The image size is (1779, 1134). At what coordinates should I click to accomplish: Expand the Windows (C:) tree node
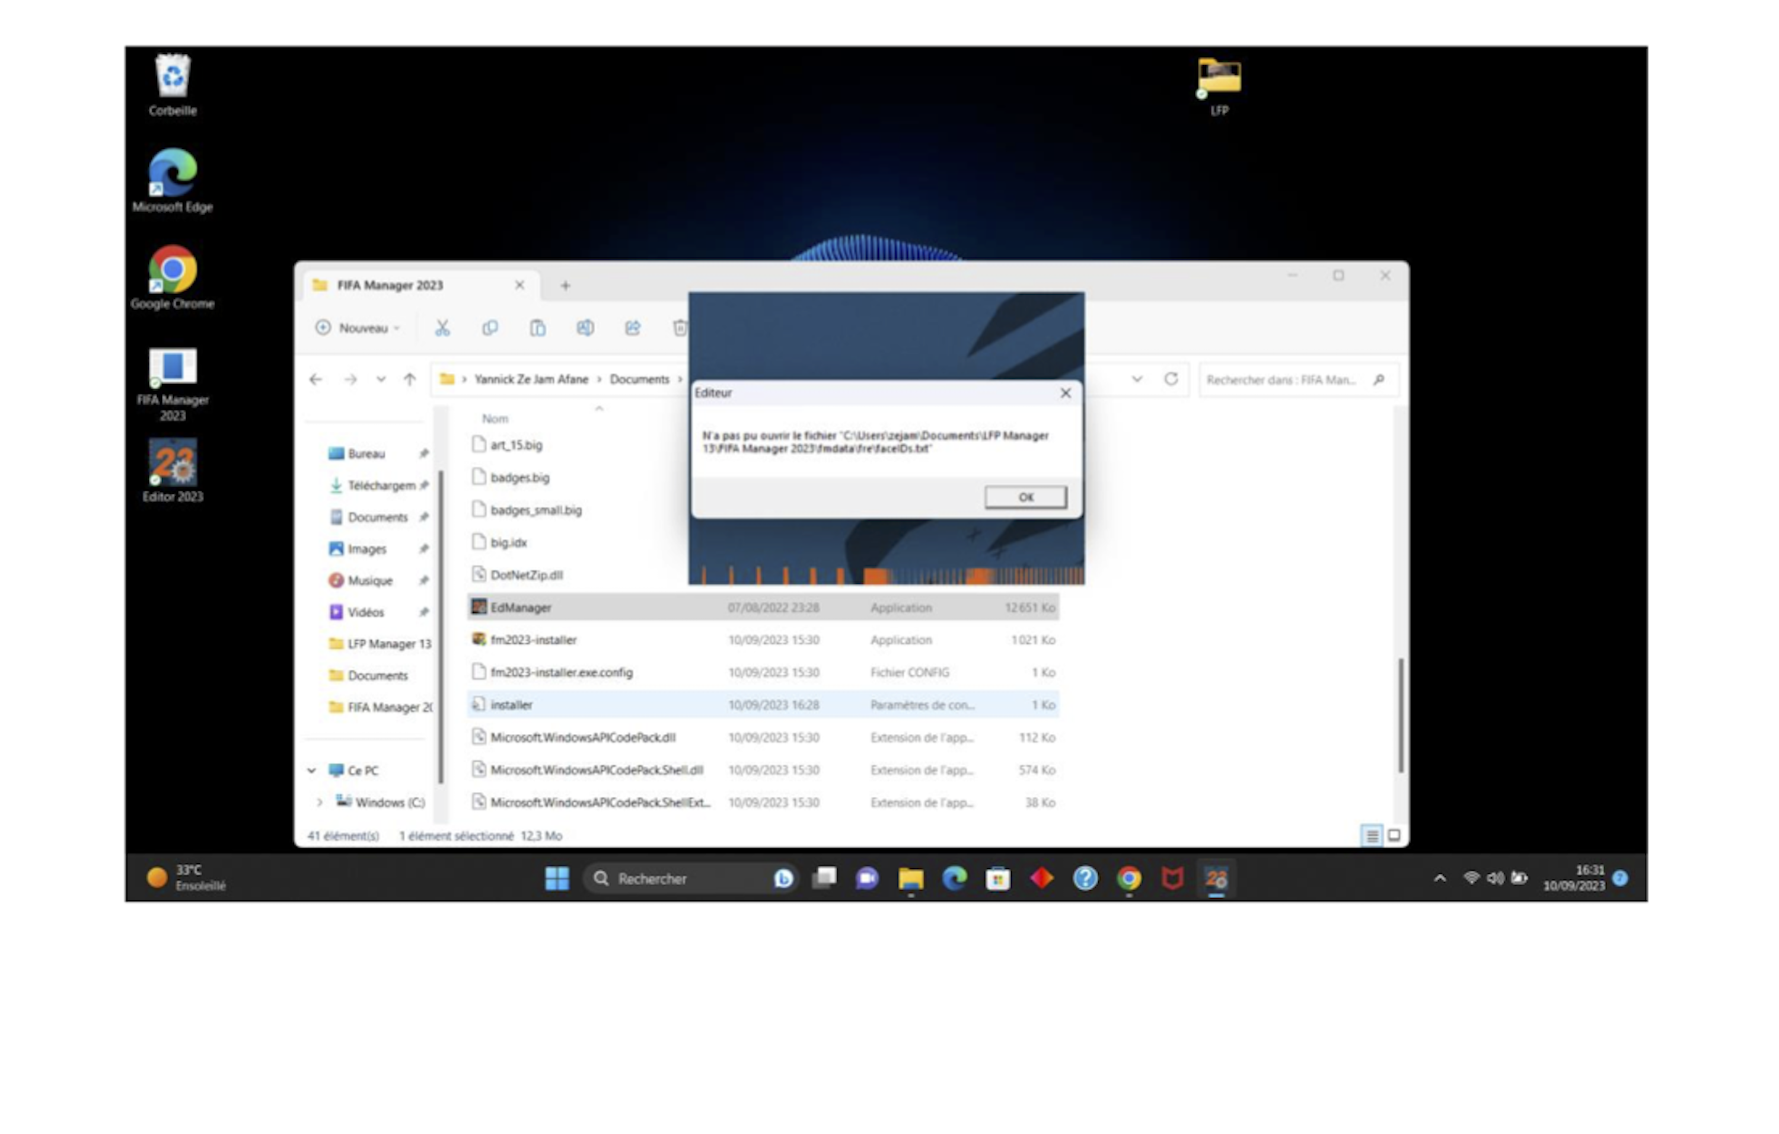coord(319,803)
